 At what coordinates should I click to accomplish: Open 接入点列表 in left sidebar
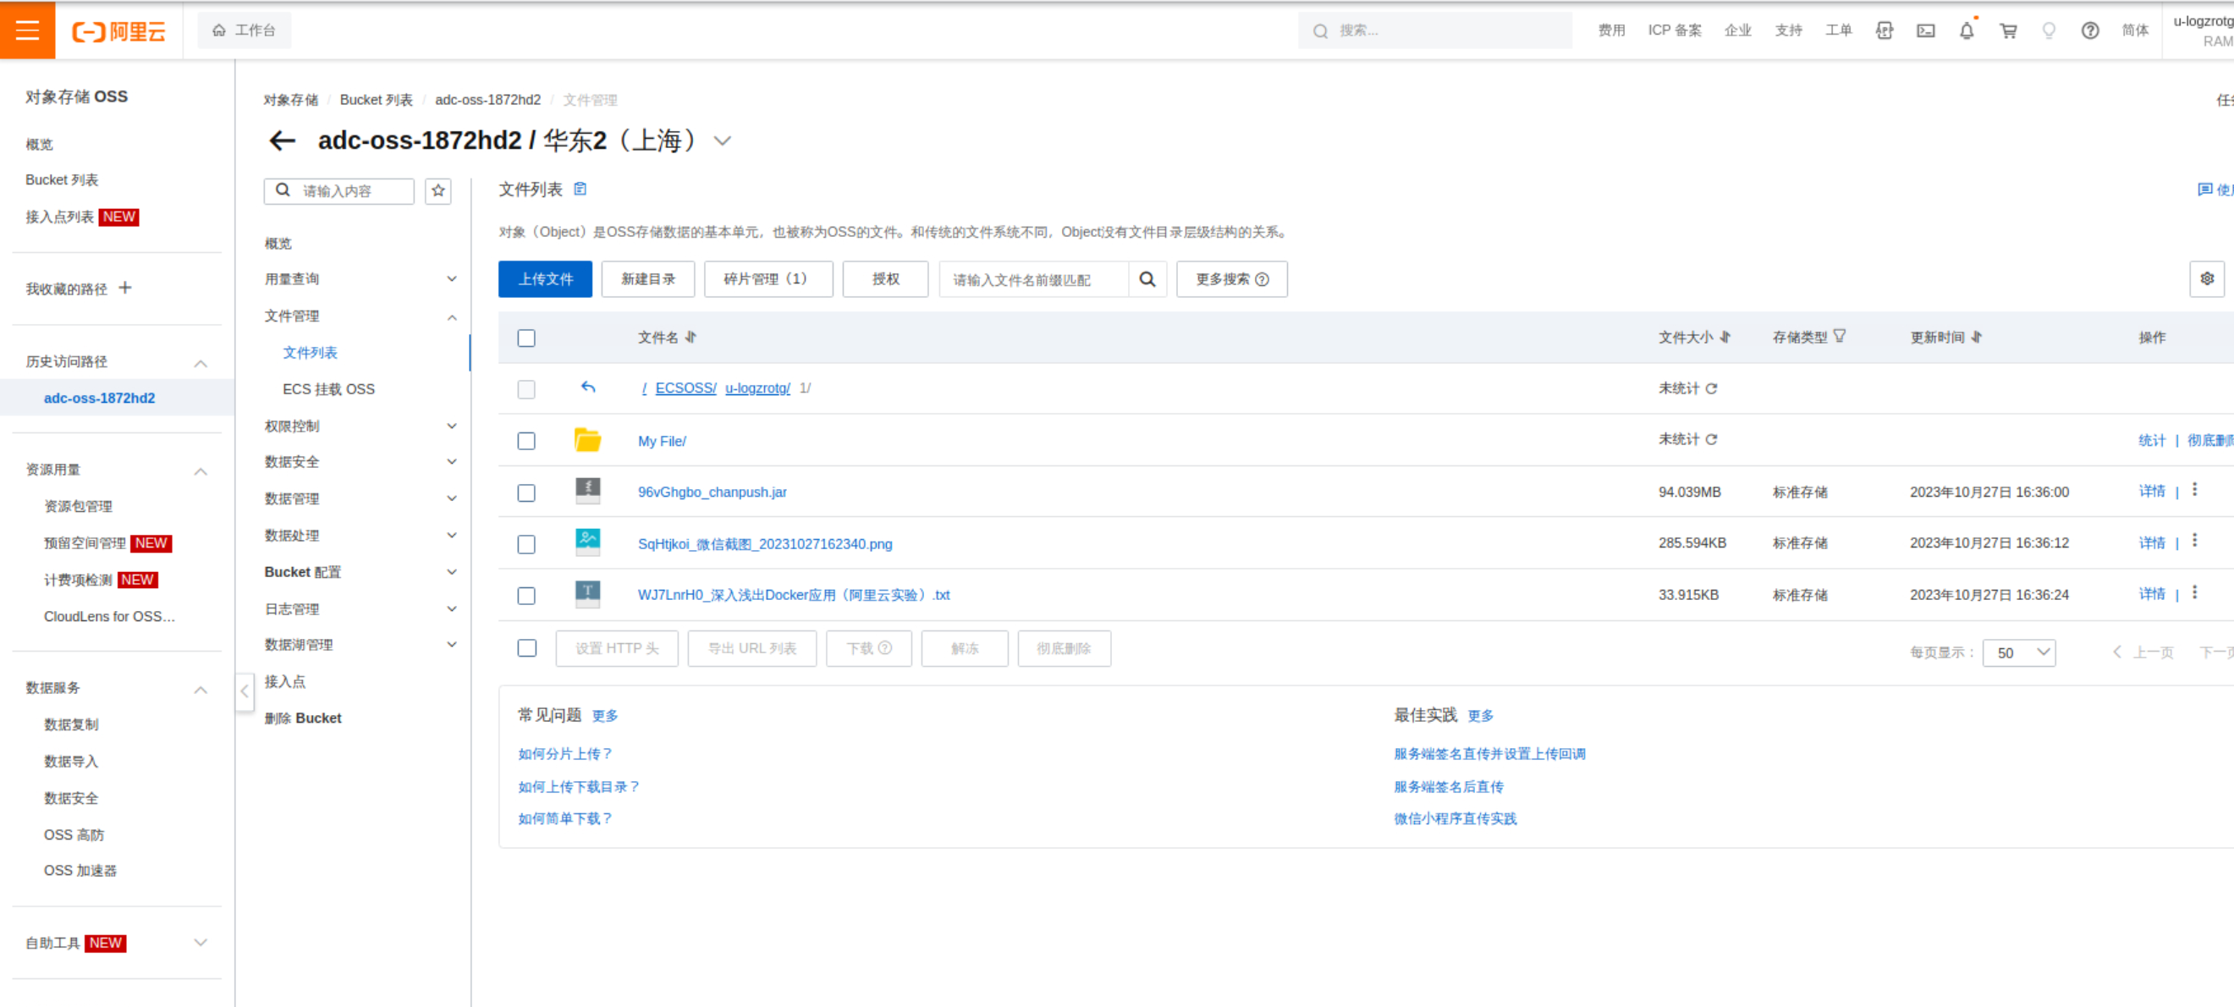59,217
